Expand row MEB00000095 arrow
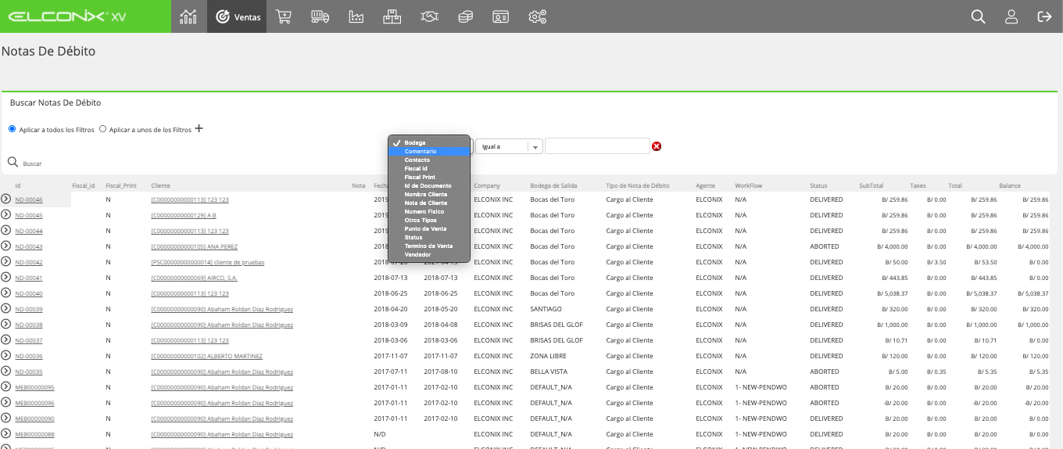This screenshot has width=1063, height=449. (6, 387)
